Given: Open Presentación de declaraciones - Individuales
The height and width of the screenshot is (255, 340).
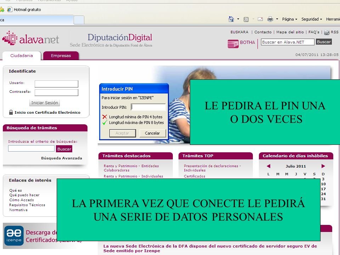Looking at the screenshot, I should [212, 168].
